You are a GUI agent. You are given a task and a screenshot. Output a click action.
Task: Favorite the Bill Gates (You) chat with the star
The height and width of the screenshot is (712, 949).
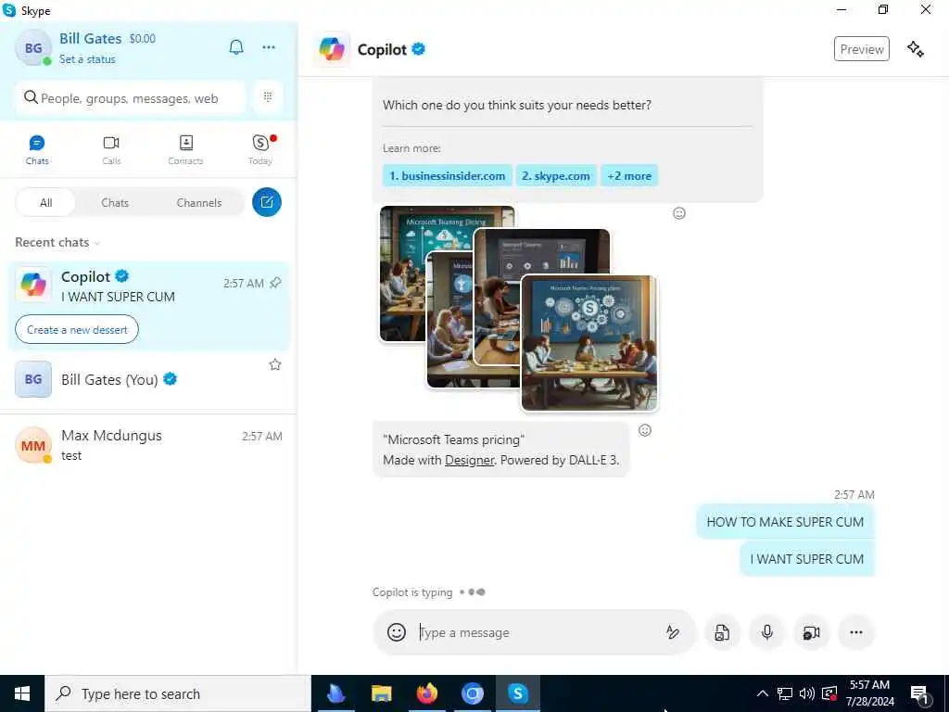coord(275,364)
